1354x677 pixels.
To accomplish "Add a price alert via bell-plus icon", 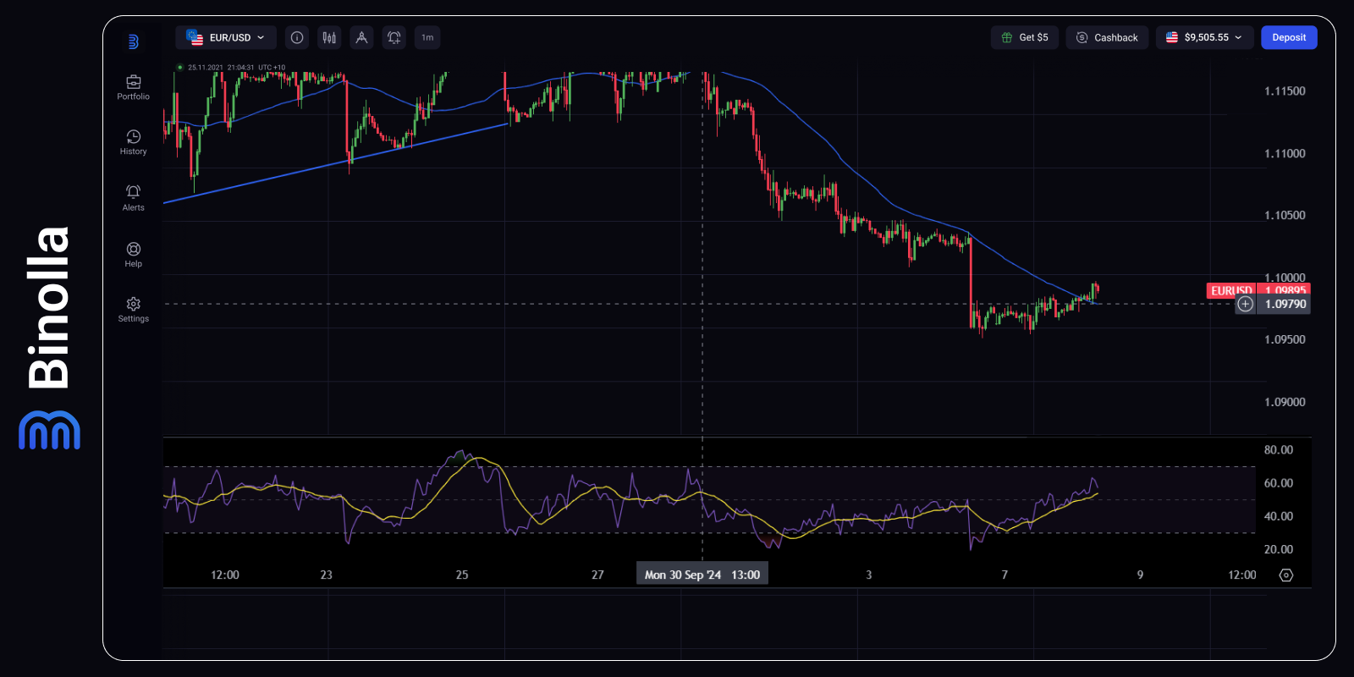I will tap(394, 37).
